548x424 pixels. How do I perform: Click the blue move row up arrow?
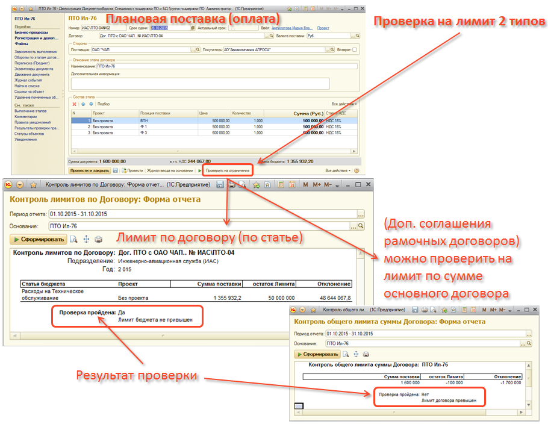tap(83, 104)
